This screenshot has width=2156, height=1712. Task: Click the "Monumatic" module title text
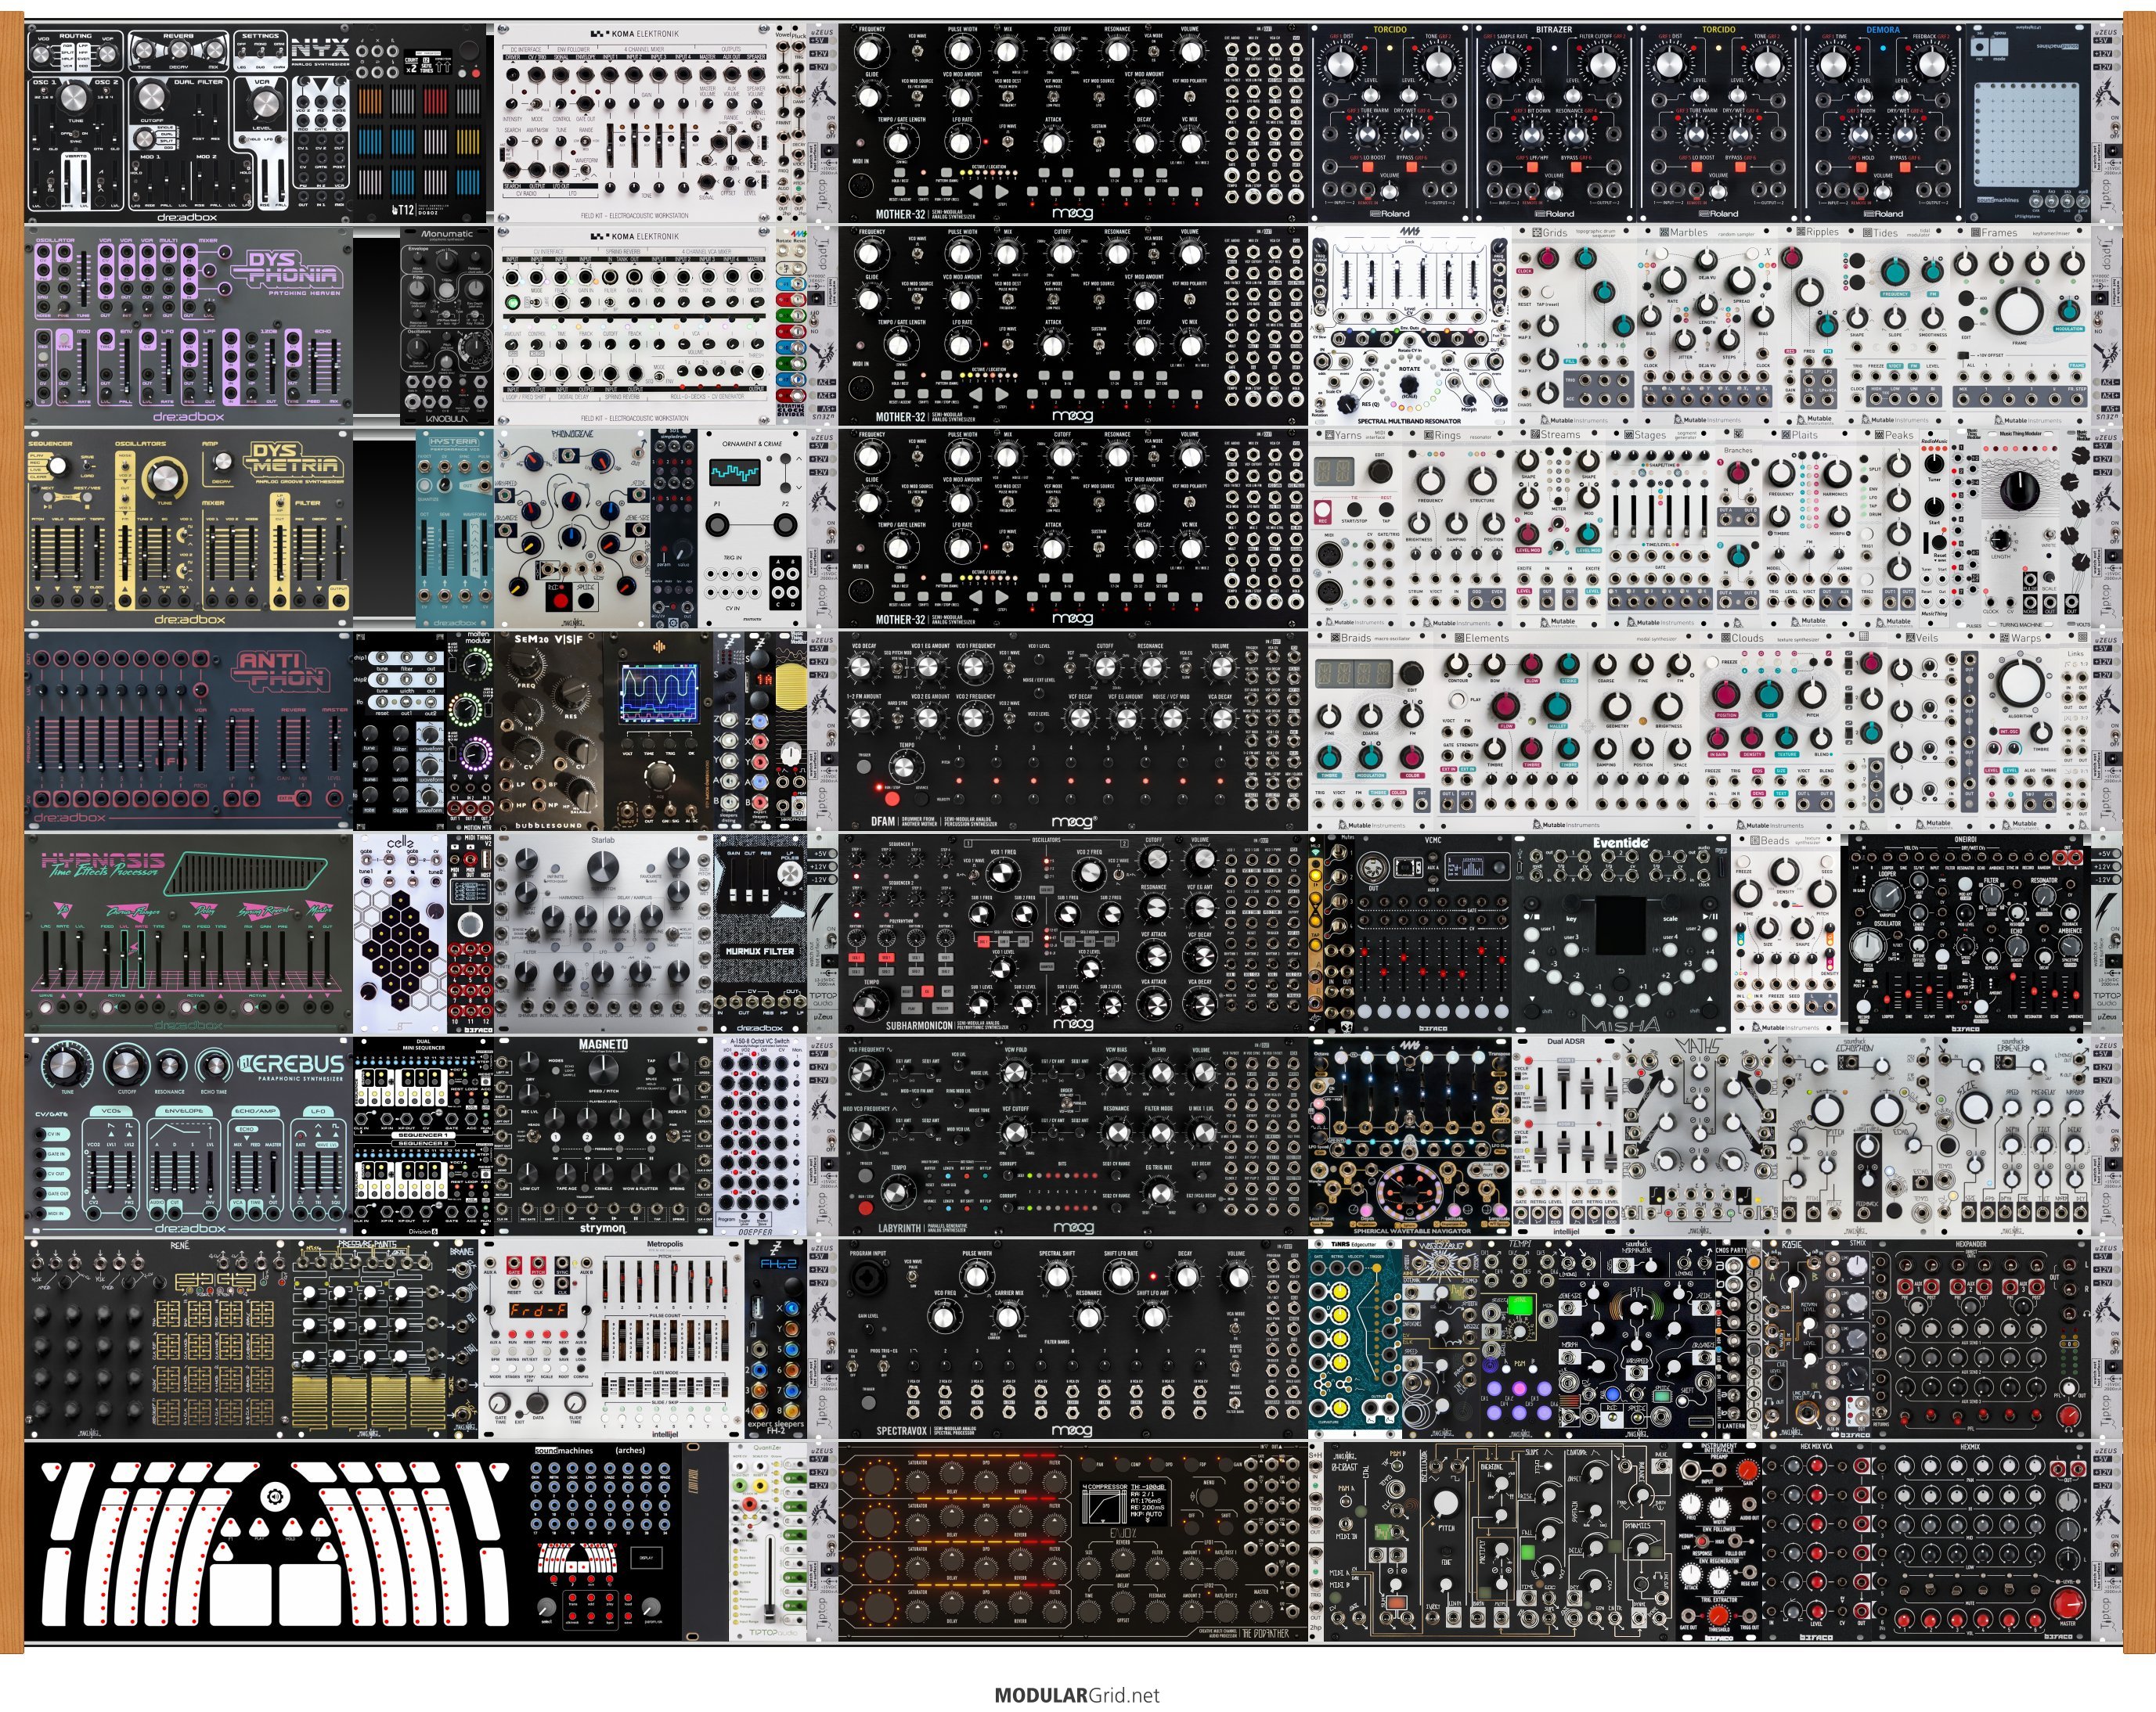[447, 234]
